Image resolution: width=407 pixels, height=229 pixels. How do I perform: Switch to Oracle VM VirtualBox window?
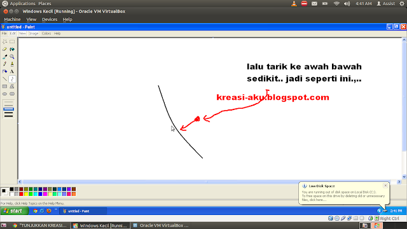[x=161, y=225]
